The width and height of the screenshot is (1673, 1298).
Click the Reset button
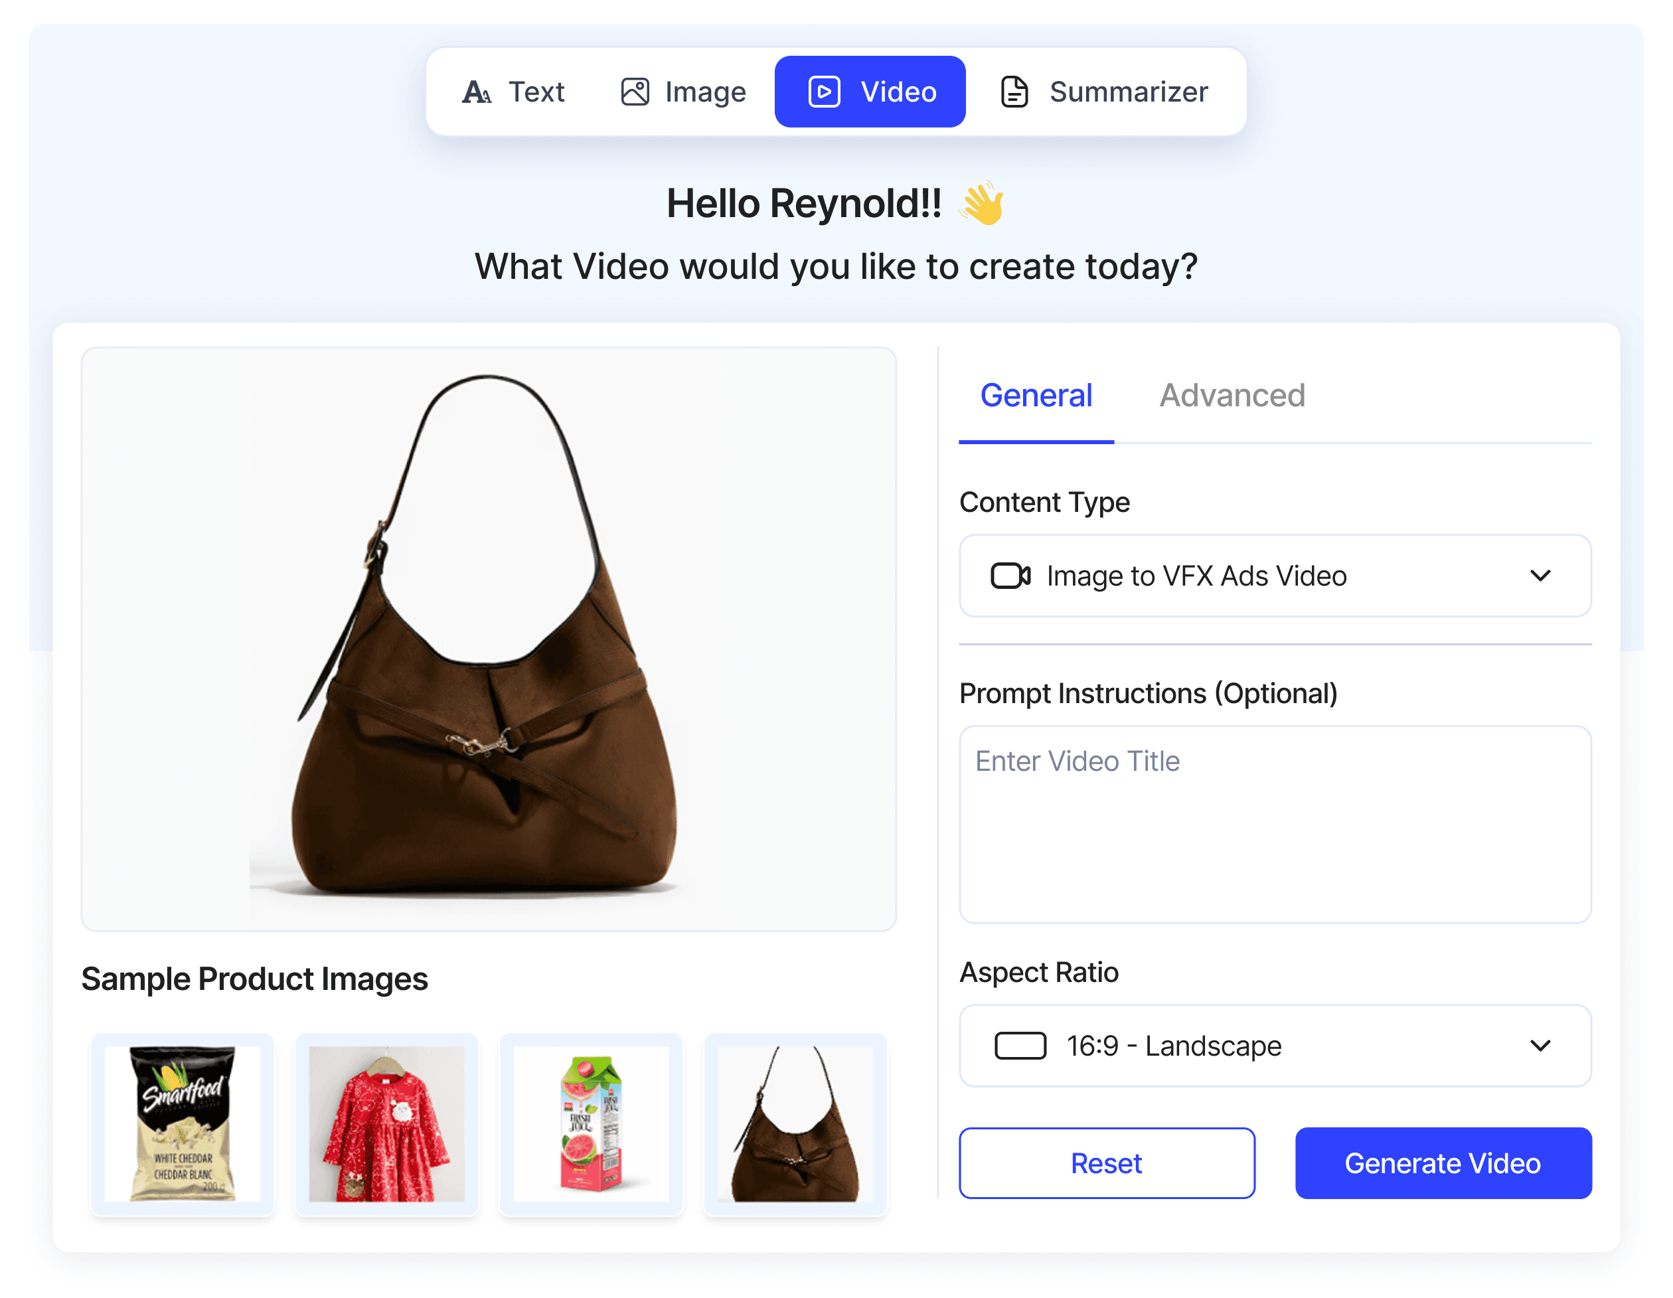(1106, 1163)
